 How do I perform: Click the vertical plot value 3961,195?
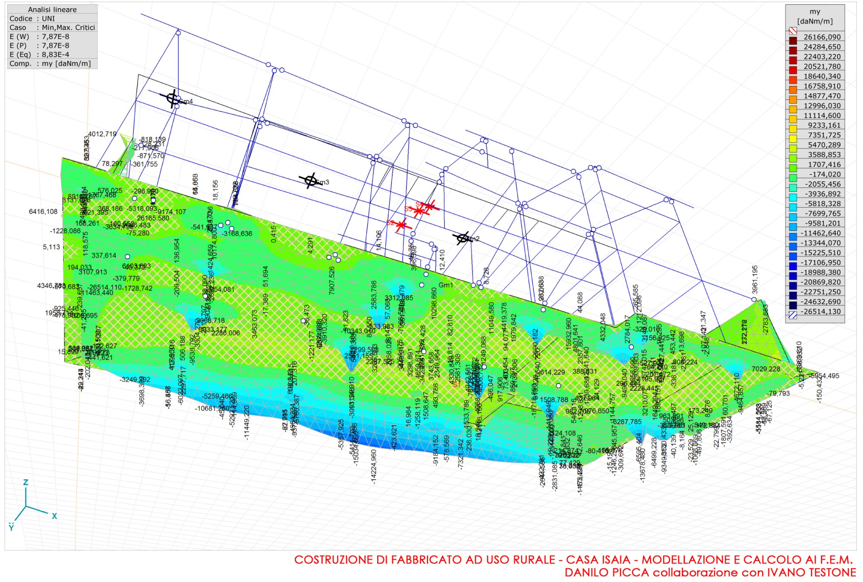click(755, 280)
